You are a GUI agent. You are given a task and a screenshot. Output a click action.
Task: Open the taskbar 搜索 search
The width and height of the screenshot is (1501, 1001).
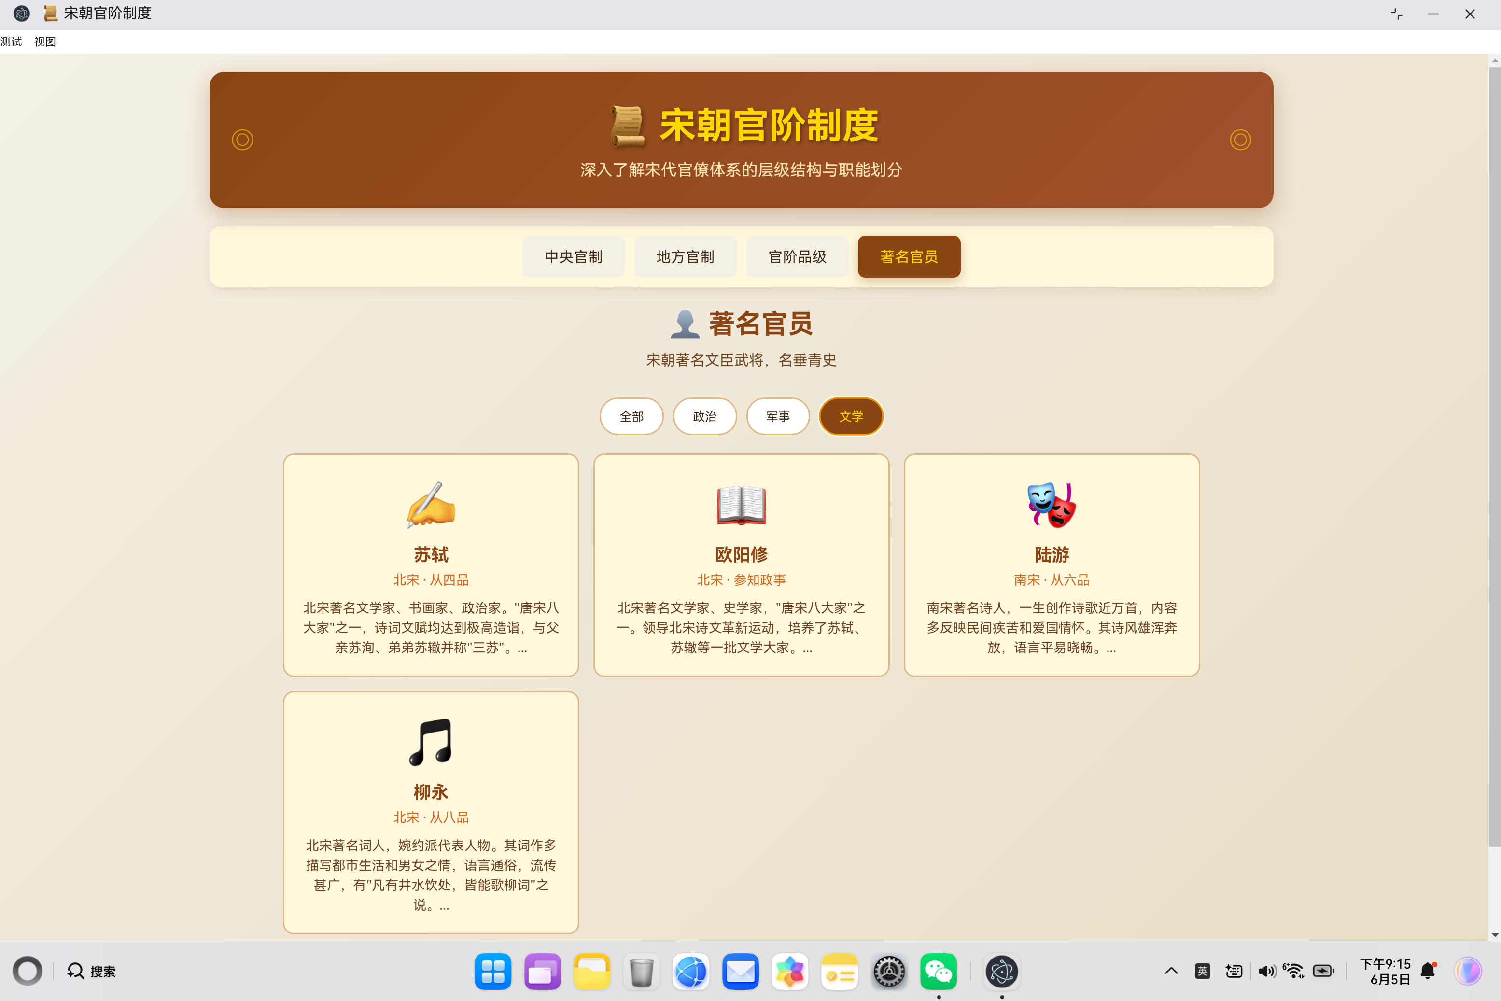(92, 971)
